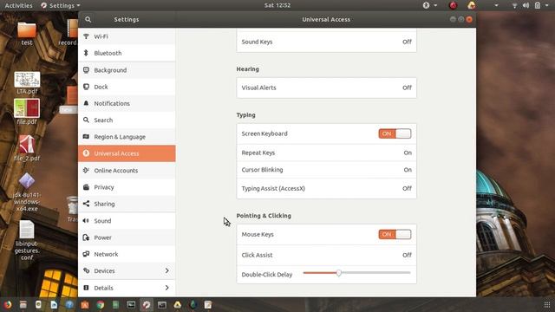Open Region & Language panel

[127, 137]
